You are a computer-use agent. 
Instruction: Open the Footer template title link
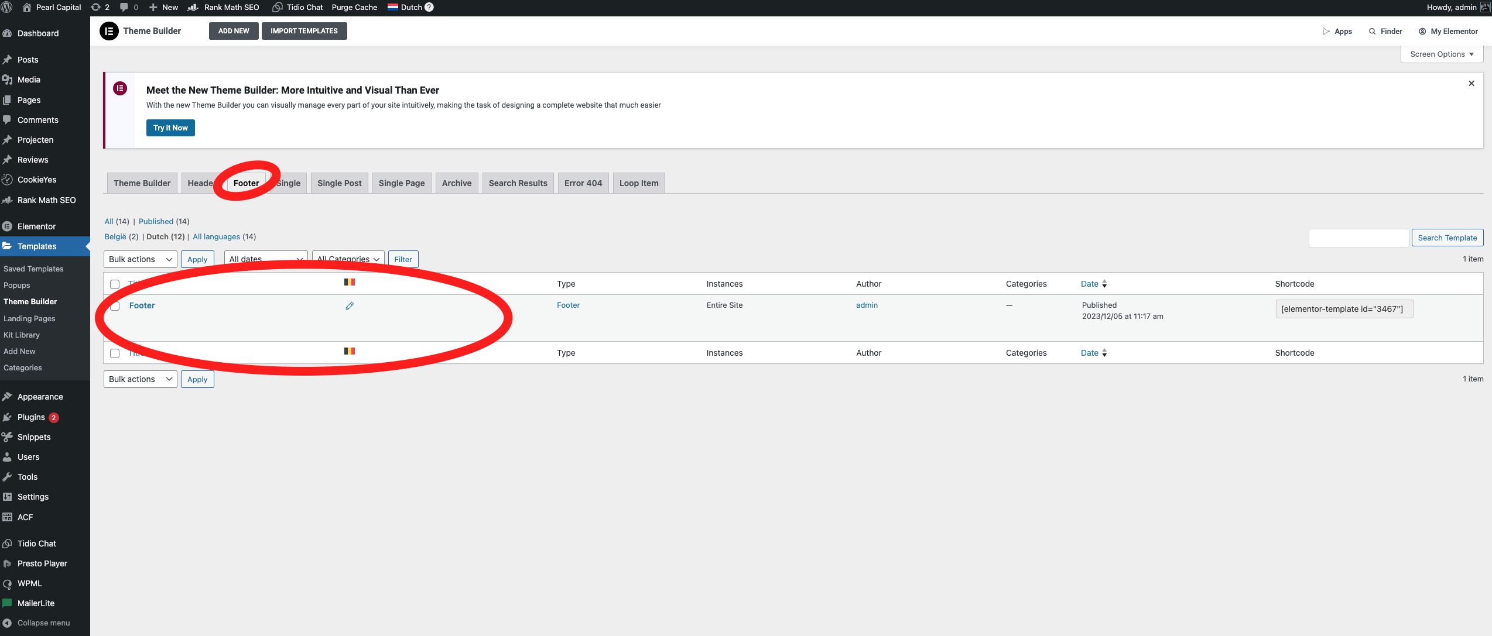[142, 305]
